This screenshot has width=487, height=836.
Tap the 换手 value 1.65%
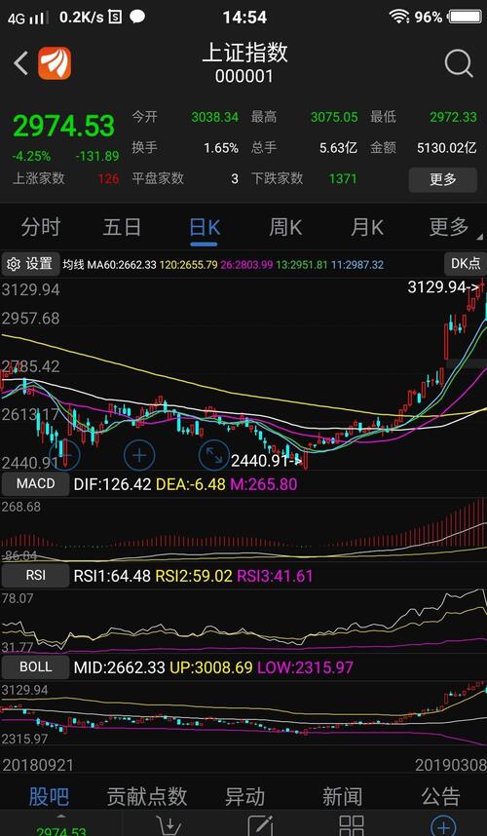pyautogui.click(x=221, y=148)
